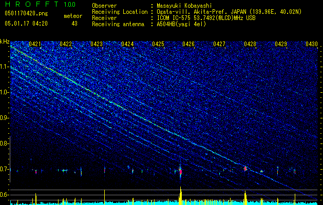Click the date stamp 05.01.17 04:20

pos(26,24)
